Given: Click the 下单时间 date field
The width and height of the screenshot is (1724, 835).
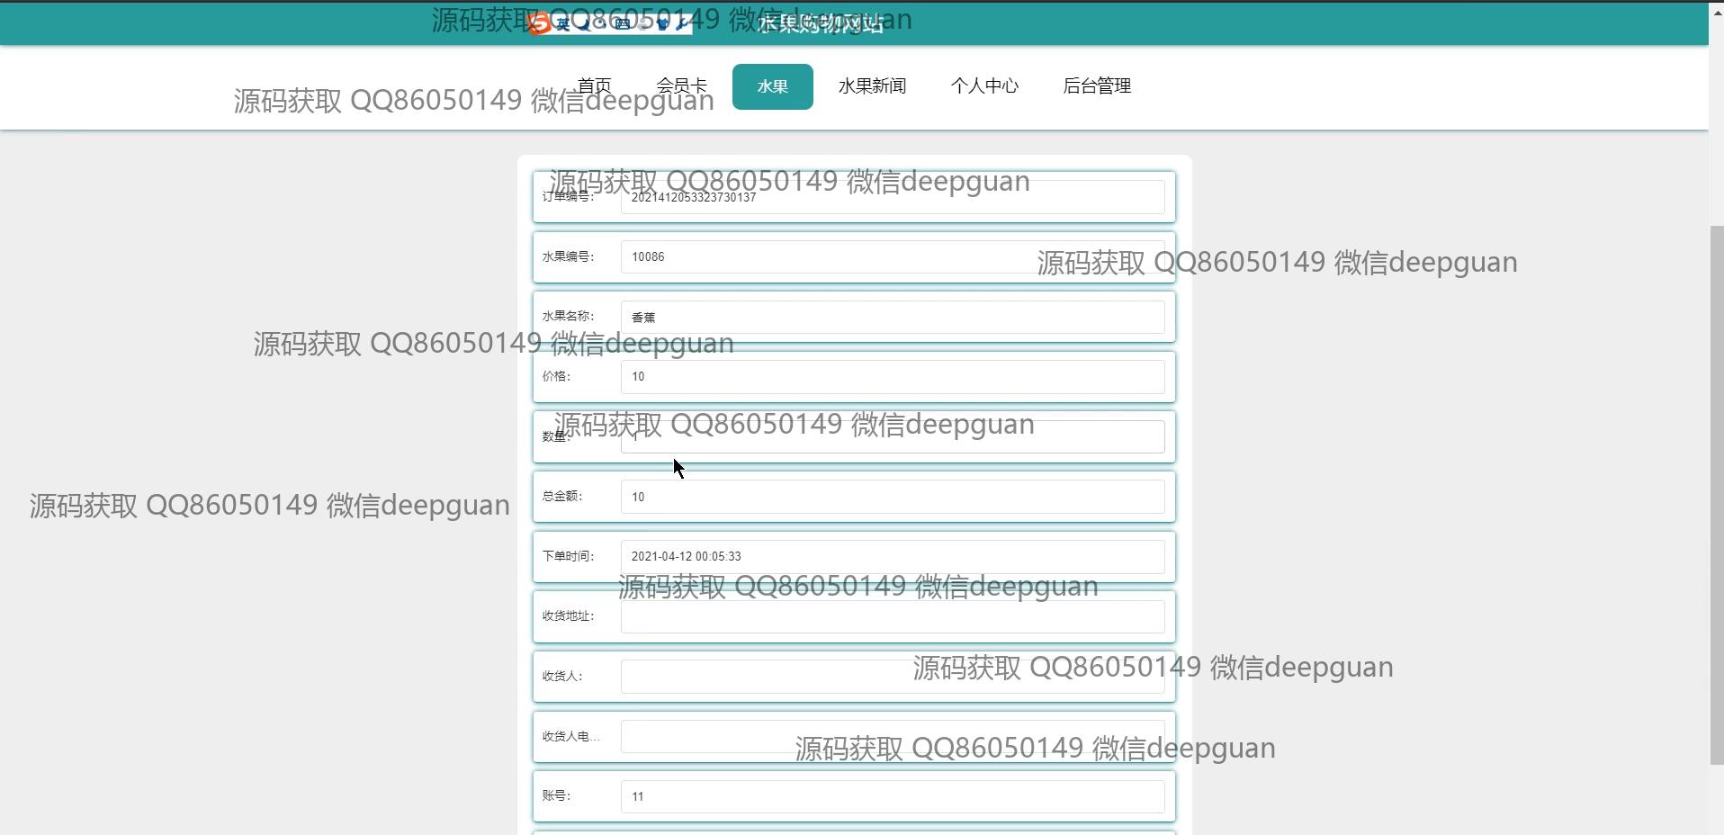Looking at the screenshot, I should [x=892, y=557].
